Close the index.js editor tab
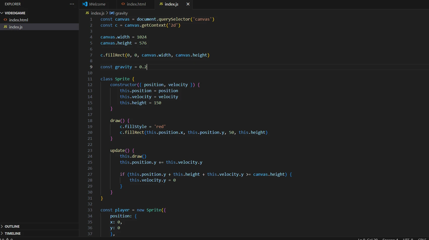The image size is (429, 240). click(x=188, y=4)
